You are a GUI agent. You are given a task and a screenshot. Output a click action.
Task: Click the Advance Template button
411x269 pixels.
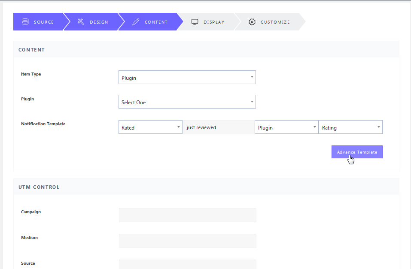[357, 152]
